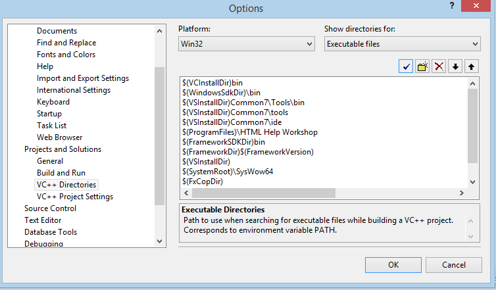Select HTML Help Workshop directory entry

(250, 132)
